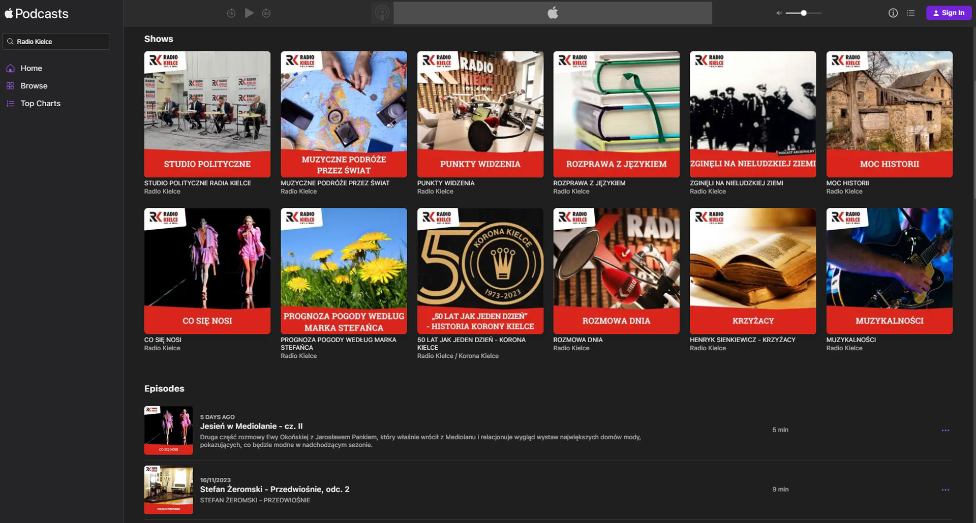The image size is (976, 523).
Task: Open Muzyczne Podróże Przez Świat artwork
Action: (344, 114)
